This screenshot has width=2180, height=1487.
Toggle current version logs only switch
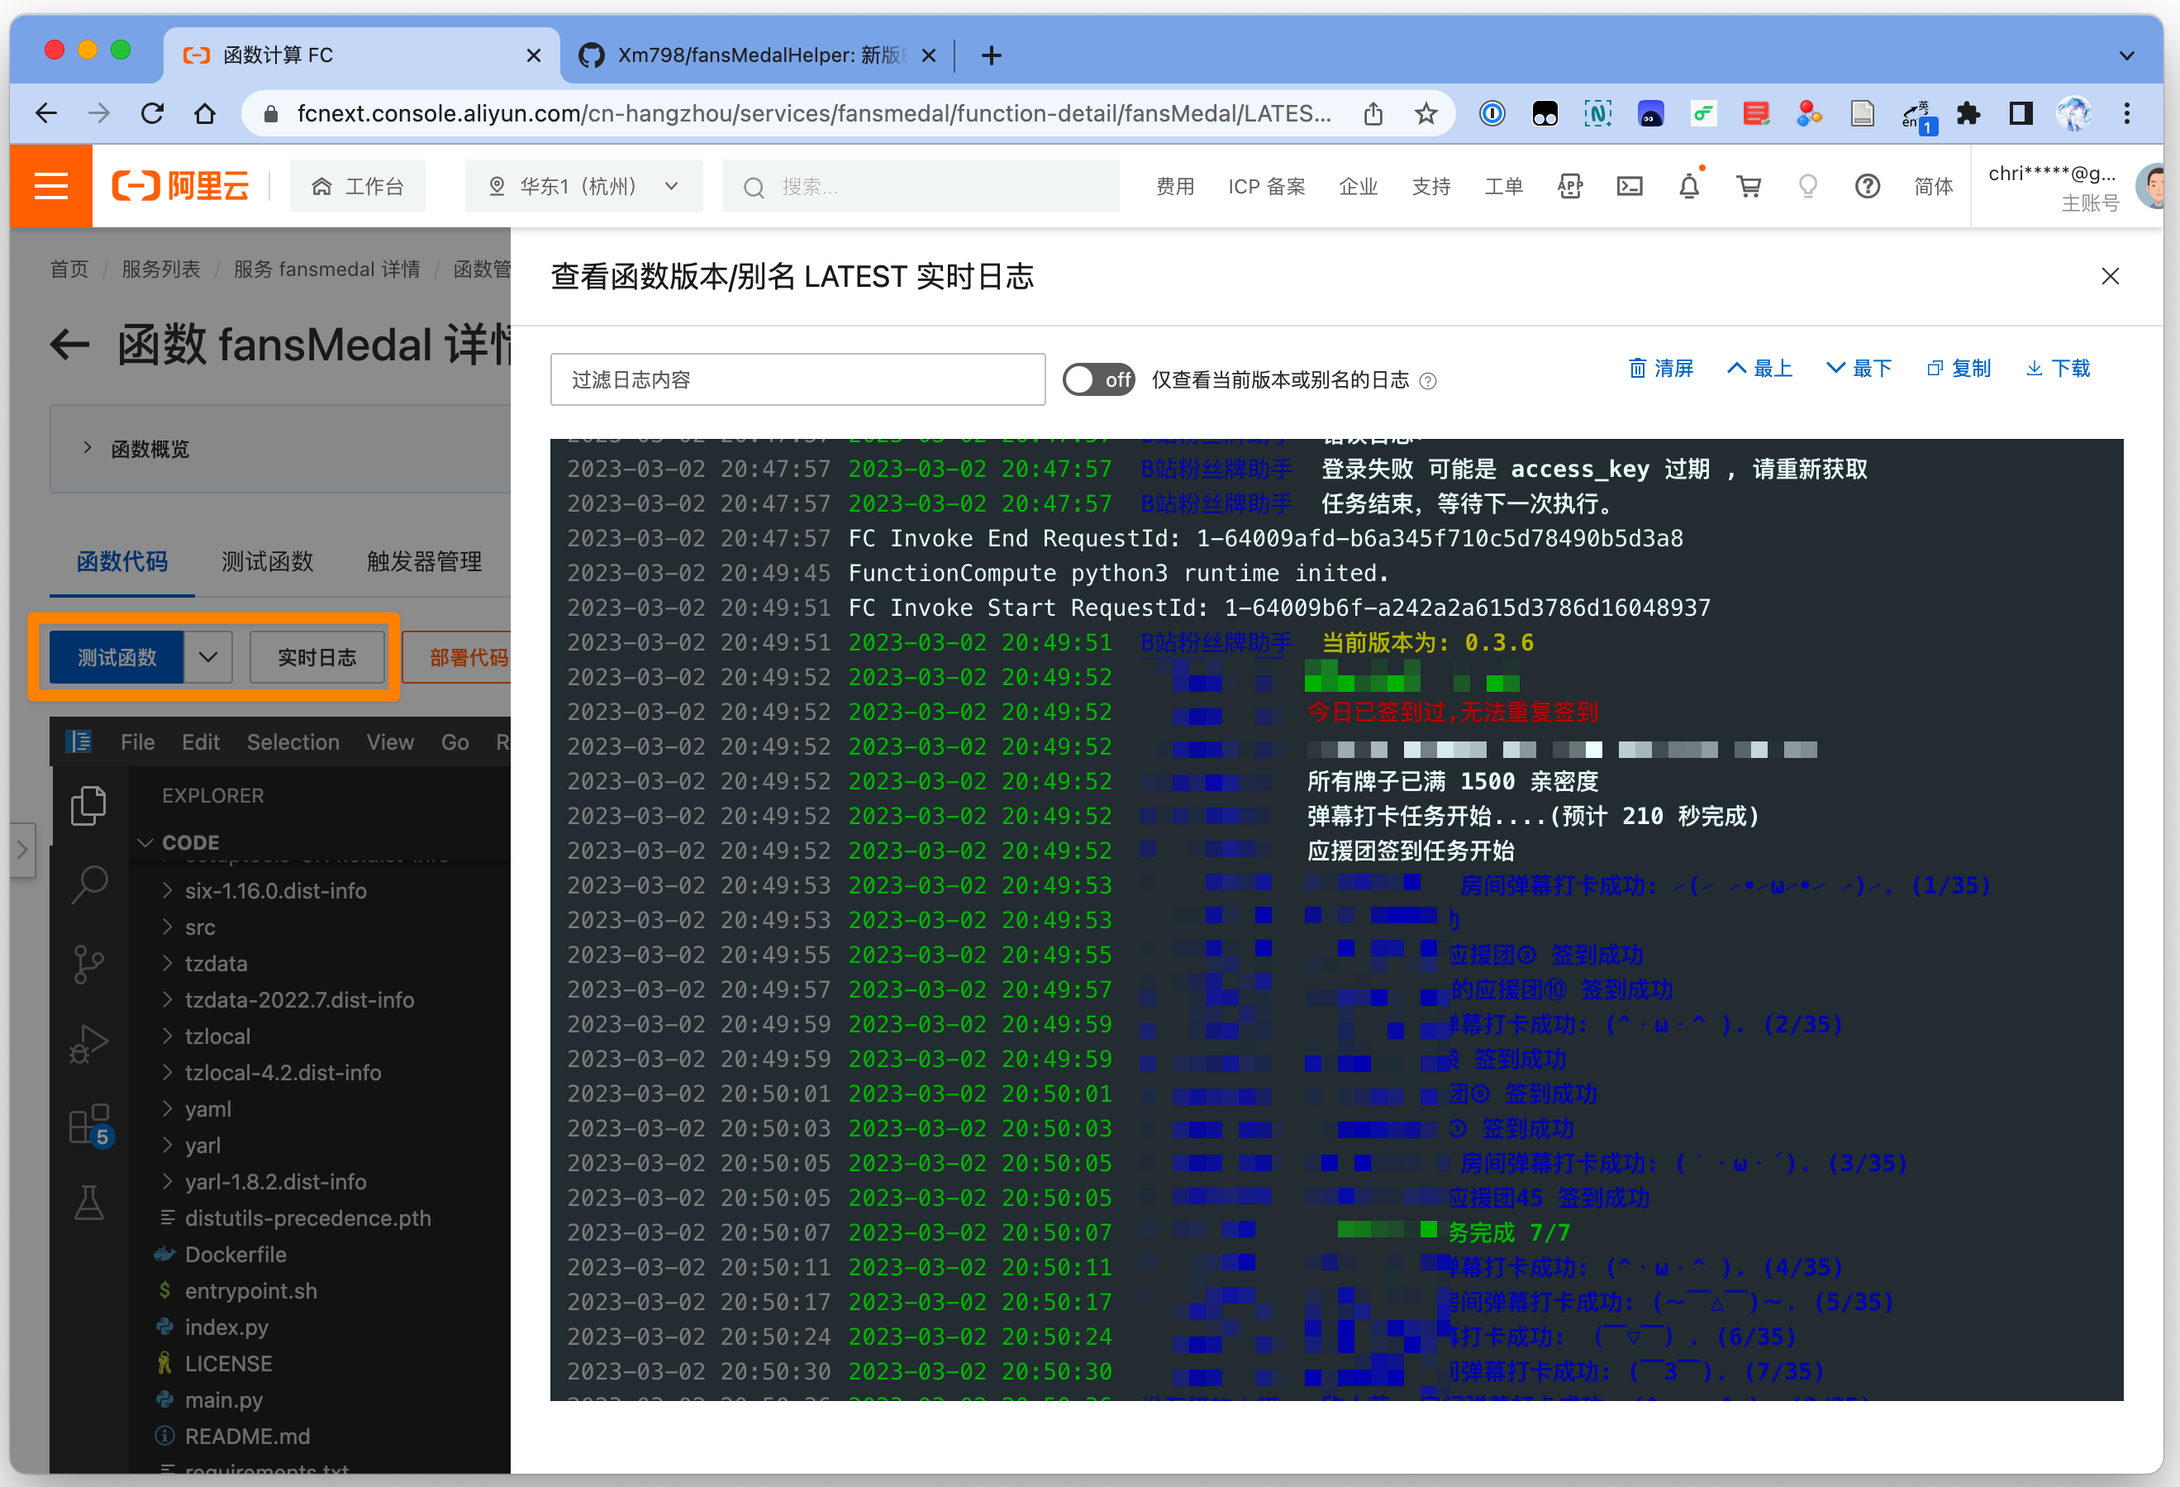point(1097,380)
